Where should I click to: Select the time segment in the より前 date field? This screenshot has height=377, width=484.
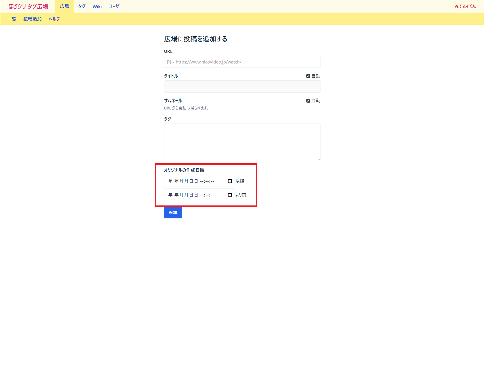tap(207, 195)
